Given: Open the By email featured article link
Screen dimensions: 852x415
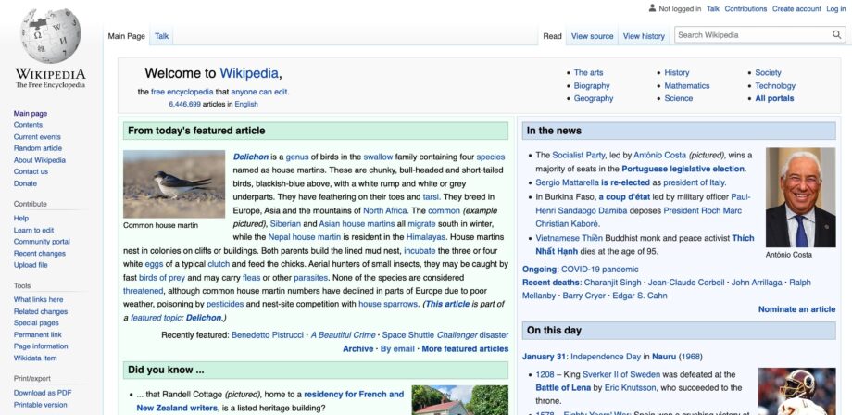Looking at the screenshot, I should [397, 349].
